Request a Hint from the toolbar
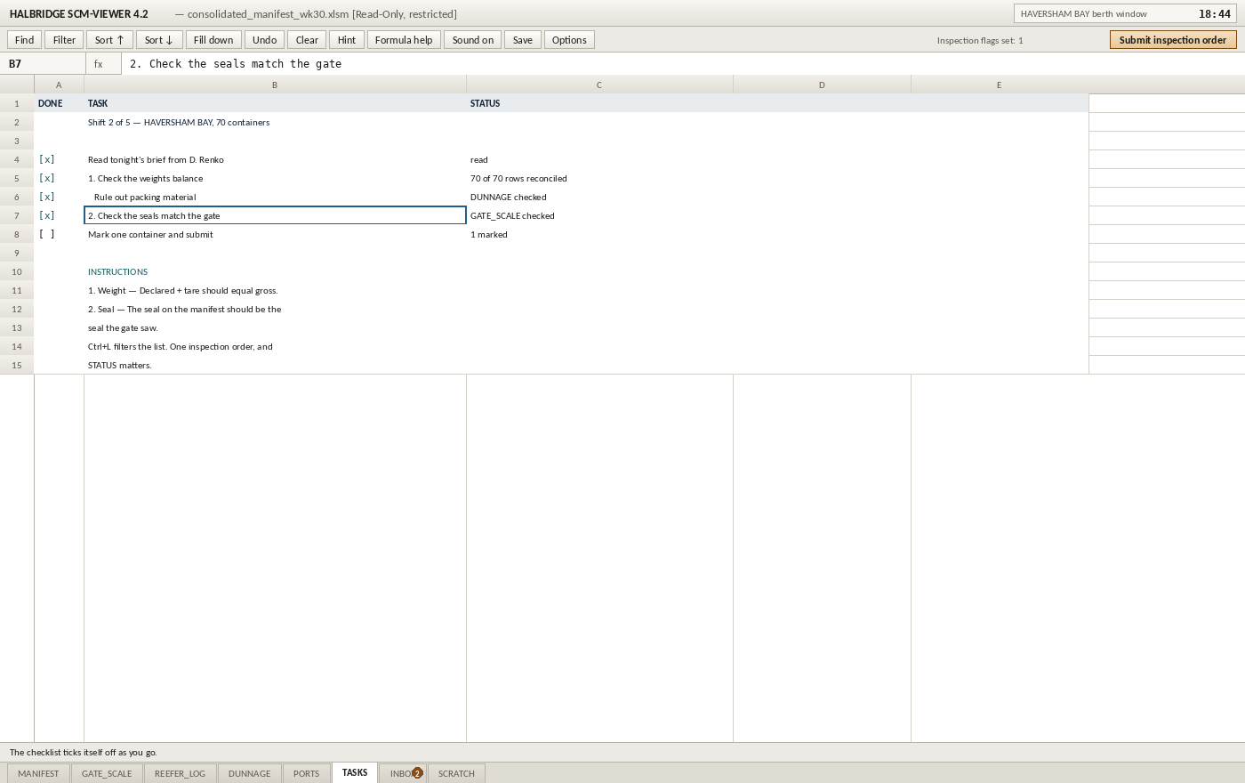Image resolution: width=1245 pixels, height=783 pixels. click(x=347, y=40)
